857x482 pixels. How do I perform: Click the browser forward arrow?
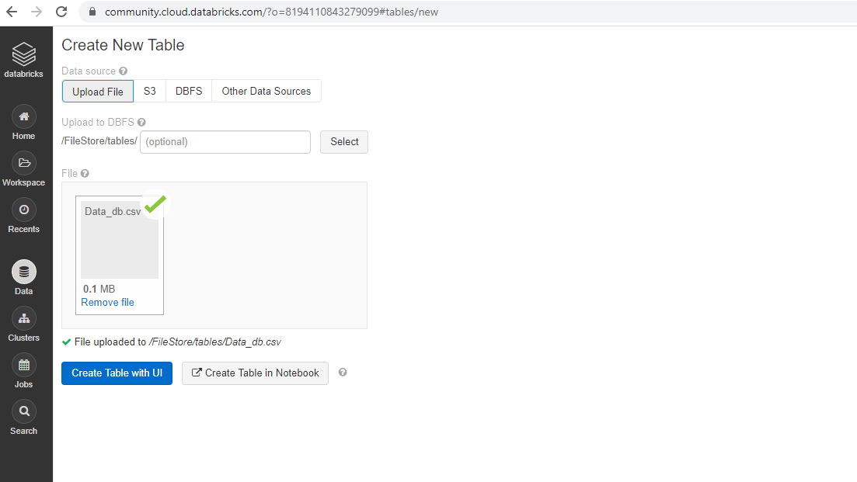click(x=36, y=12)
